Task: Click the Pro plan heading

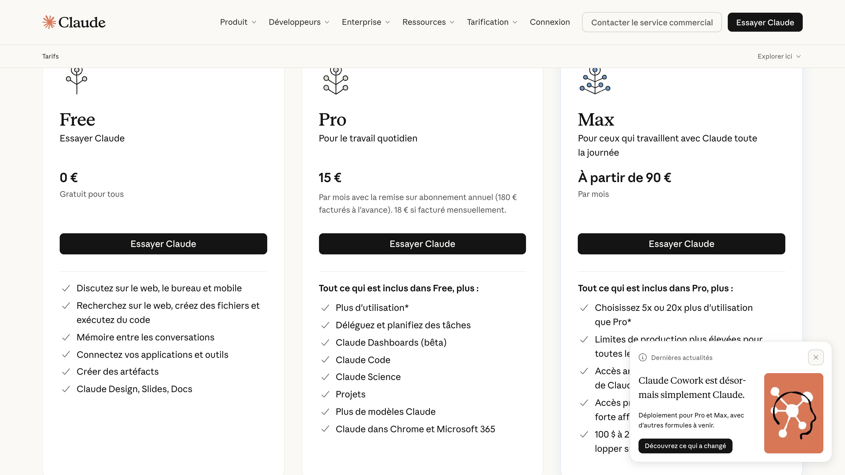Action: coord(332,119)
